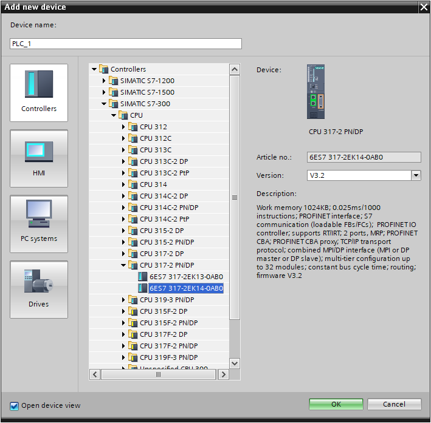Select the CPU 319F-3 PN/DP tree row

point(159,357)
